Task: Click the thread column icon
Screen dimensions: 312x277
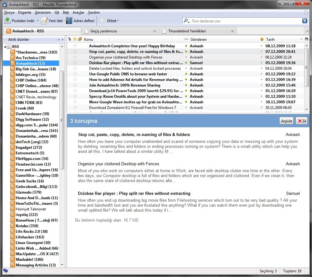Action: click(70, 39)
